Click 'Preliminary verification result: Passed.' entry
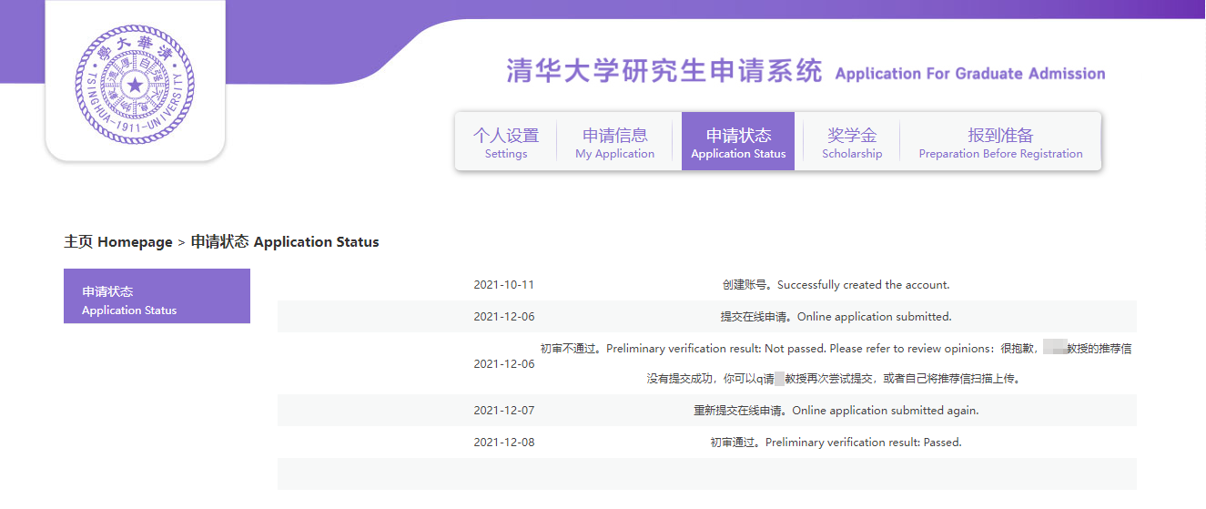Viewport: 1206px width, 509px height. 836,443
